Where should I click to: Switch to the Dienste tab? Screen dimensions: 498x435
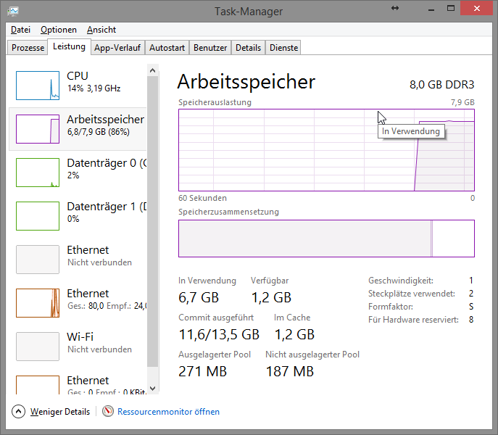(283, 48)
